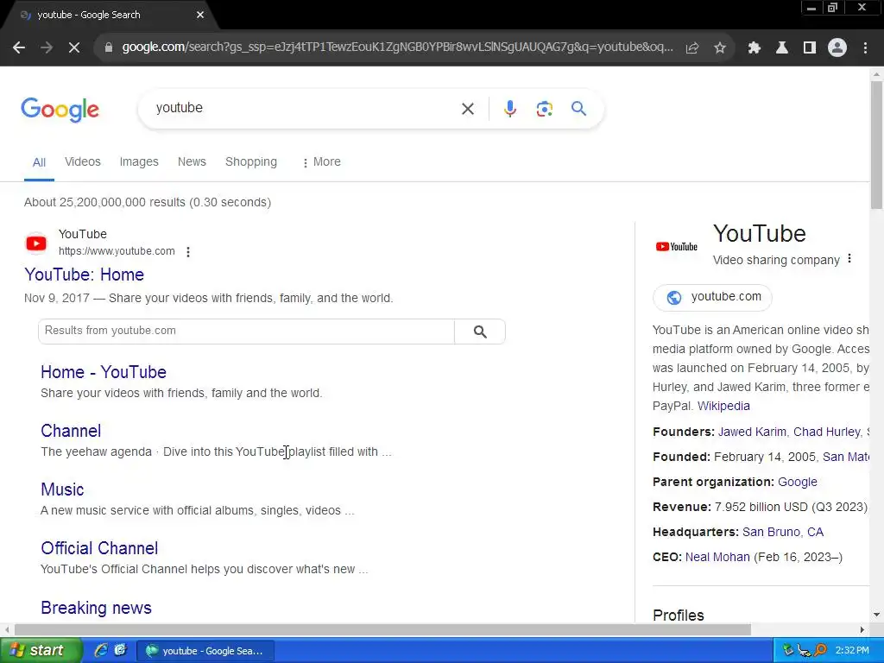The height and width of the screenshot is (663, 884).
Task: Open the Channel sitelink
Action: (x=71, y=431)
